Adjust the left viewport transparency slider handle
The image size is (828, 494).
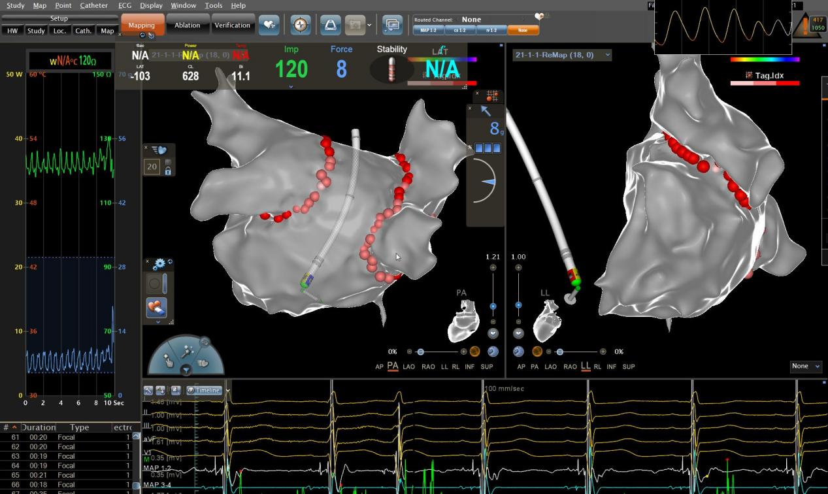(x=420, y=352)
